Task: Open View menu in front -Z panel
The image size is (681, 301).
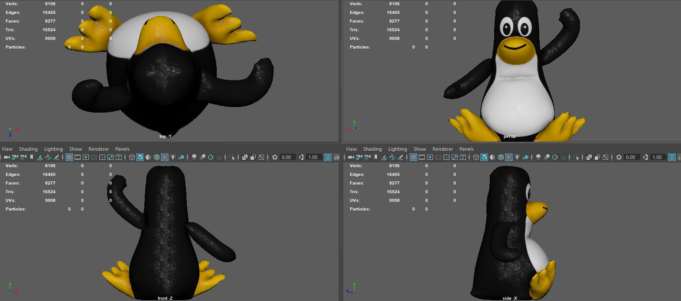Action: point(7,149)
